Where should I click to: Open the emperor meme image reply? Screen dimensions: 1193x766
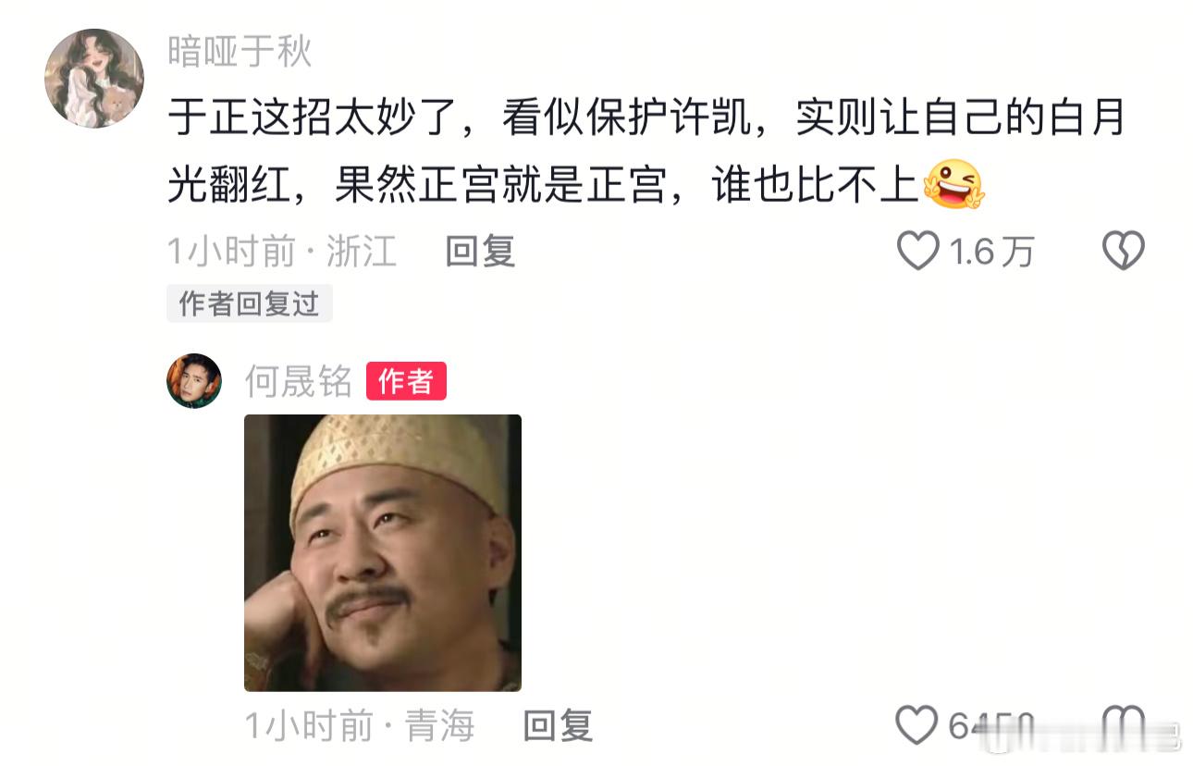383,553
